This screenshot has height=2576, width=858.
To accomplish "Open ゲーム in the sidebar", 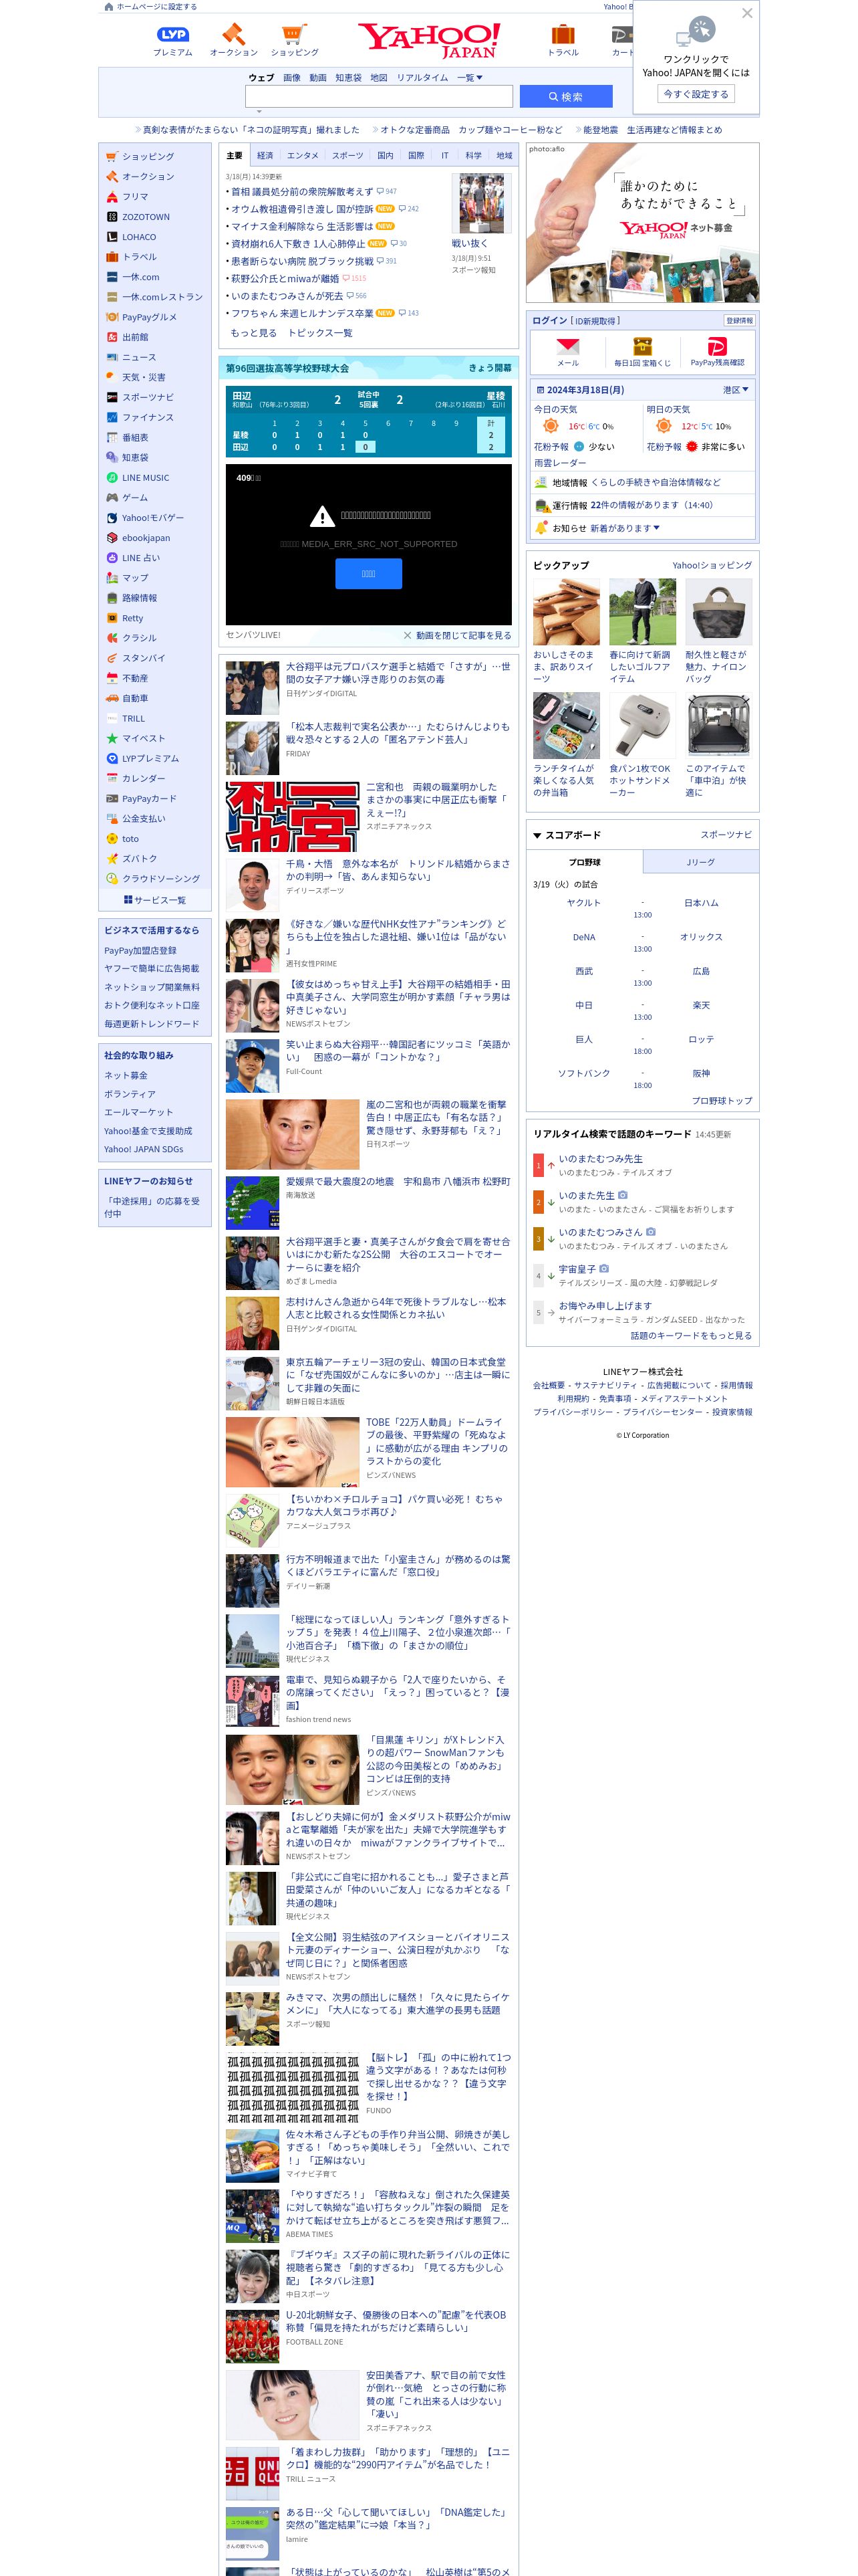I will point(135,498).
